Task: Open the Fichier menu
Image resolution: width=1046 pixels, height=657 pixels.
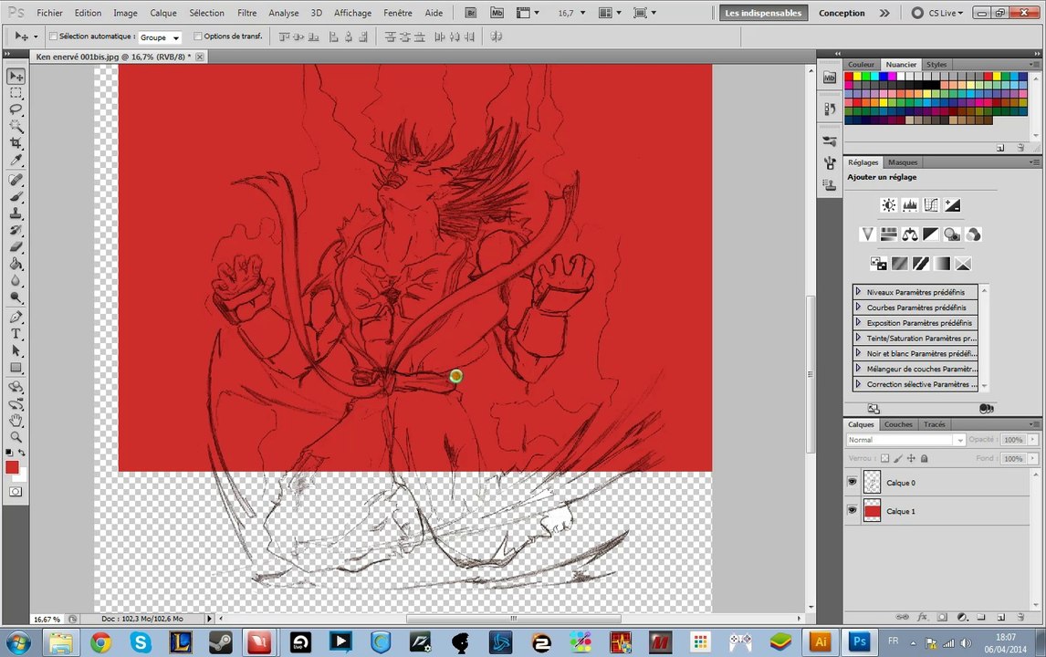Action: (x=49, y=13)
